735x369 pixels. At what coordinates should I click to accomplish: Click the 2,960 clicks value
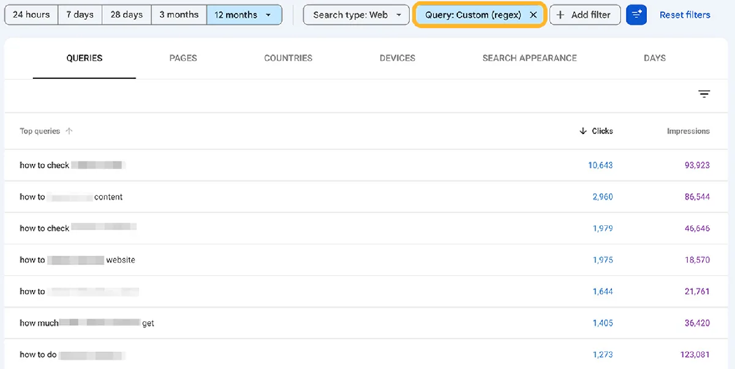[603, 197]
